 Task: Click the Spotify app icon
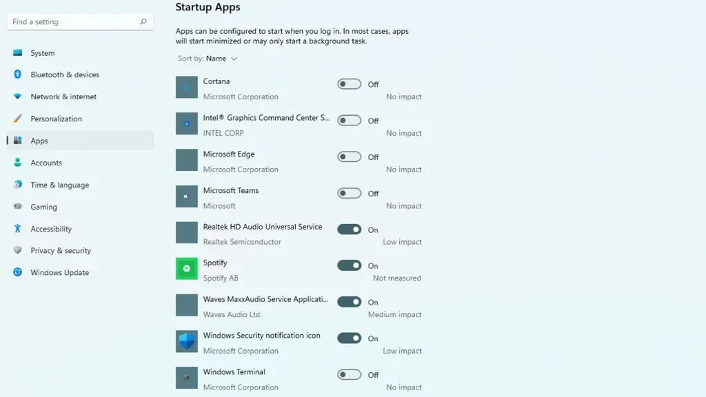[187, 269]
